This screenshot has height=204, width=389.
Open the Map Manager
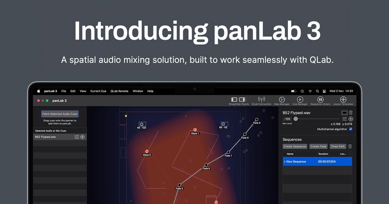[x=281, y=100]
